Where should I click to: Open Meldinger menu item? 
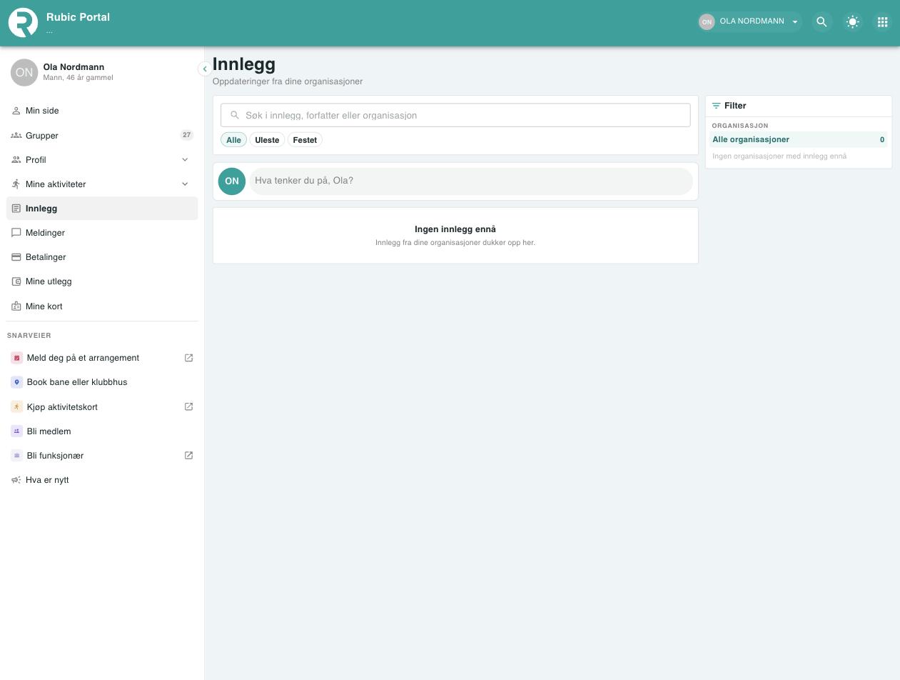102,233
